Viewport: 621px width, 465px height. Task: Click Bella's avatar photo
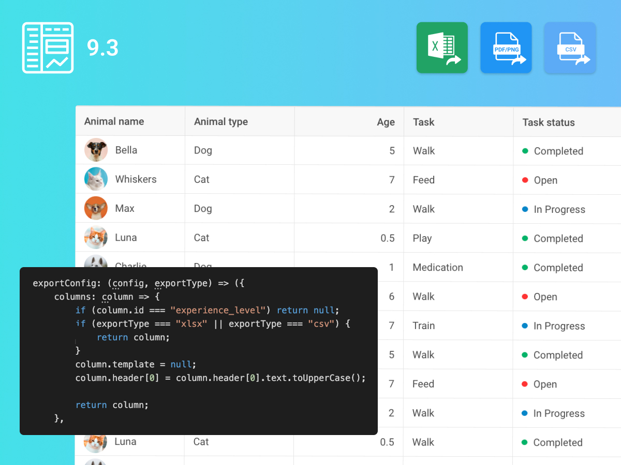tap(96, 150)
